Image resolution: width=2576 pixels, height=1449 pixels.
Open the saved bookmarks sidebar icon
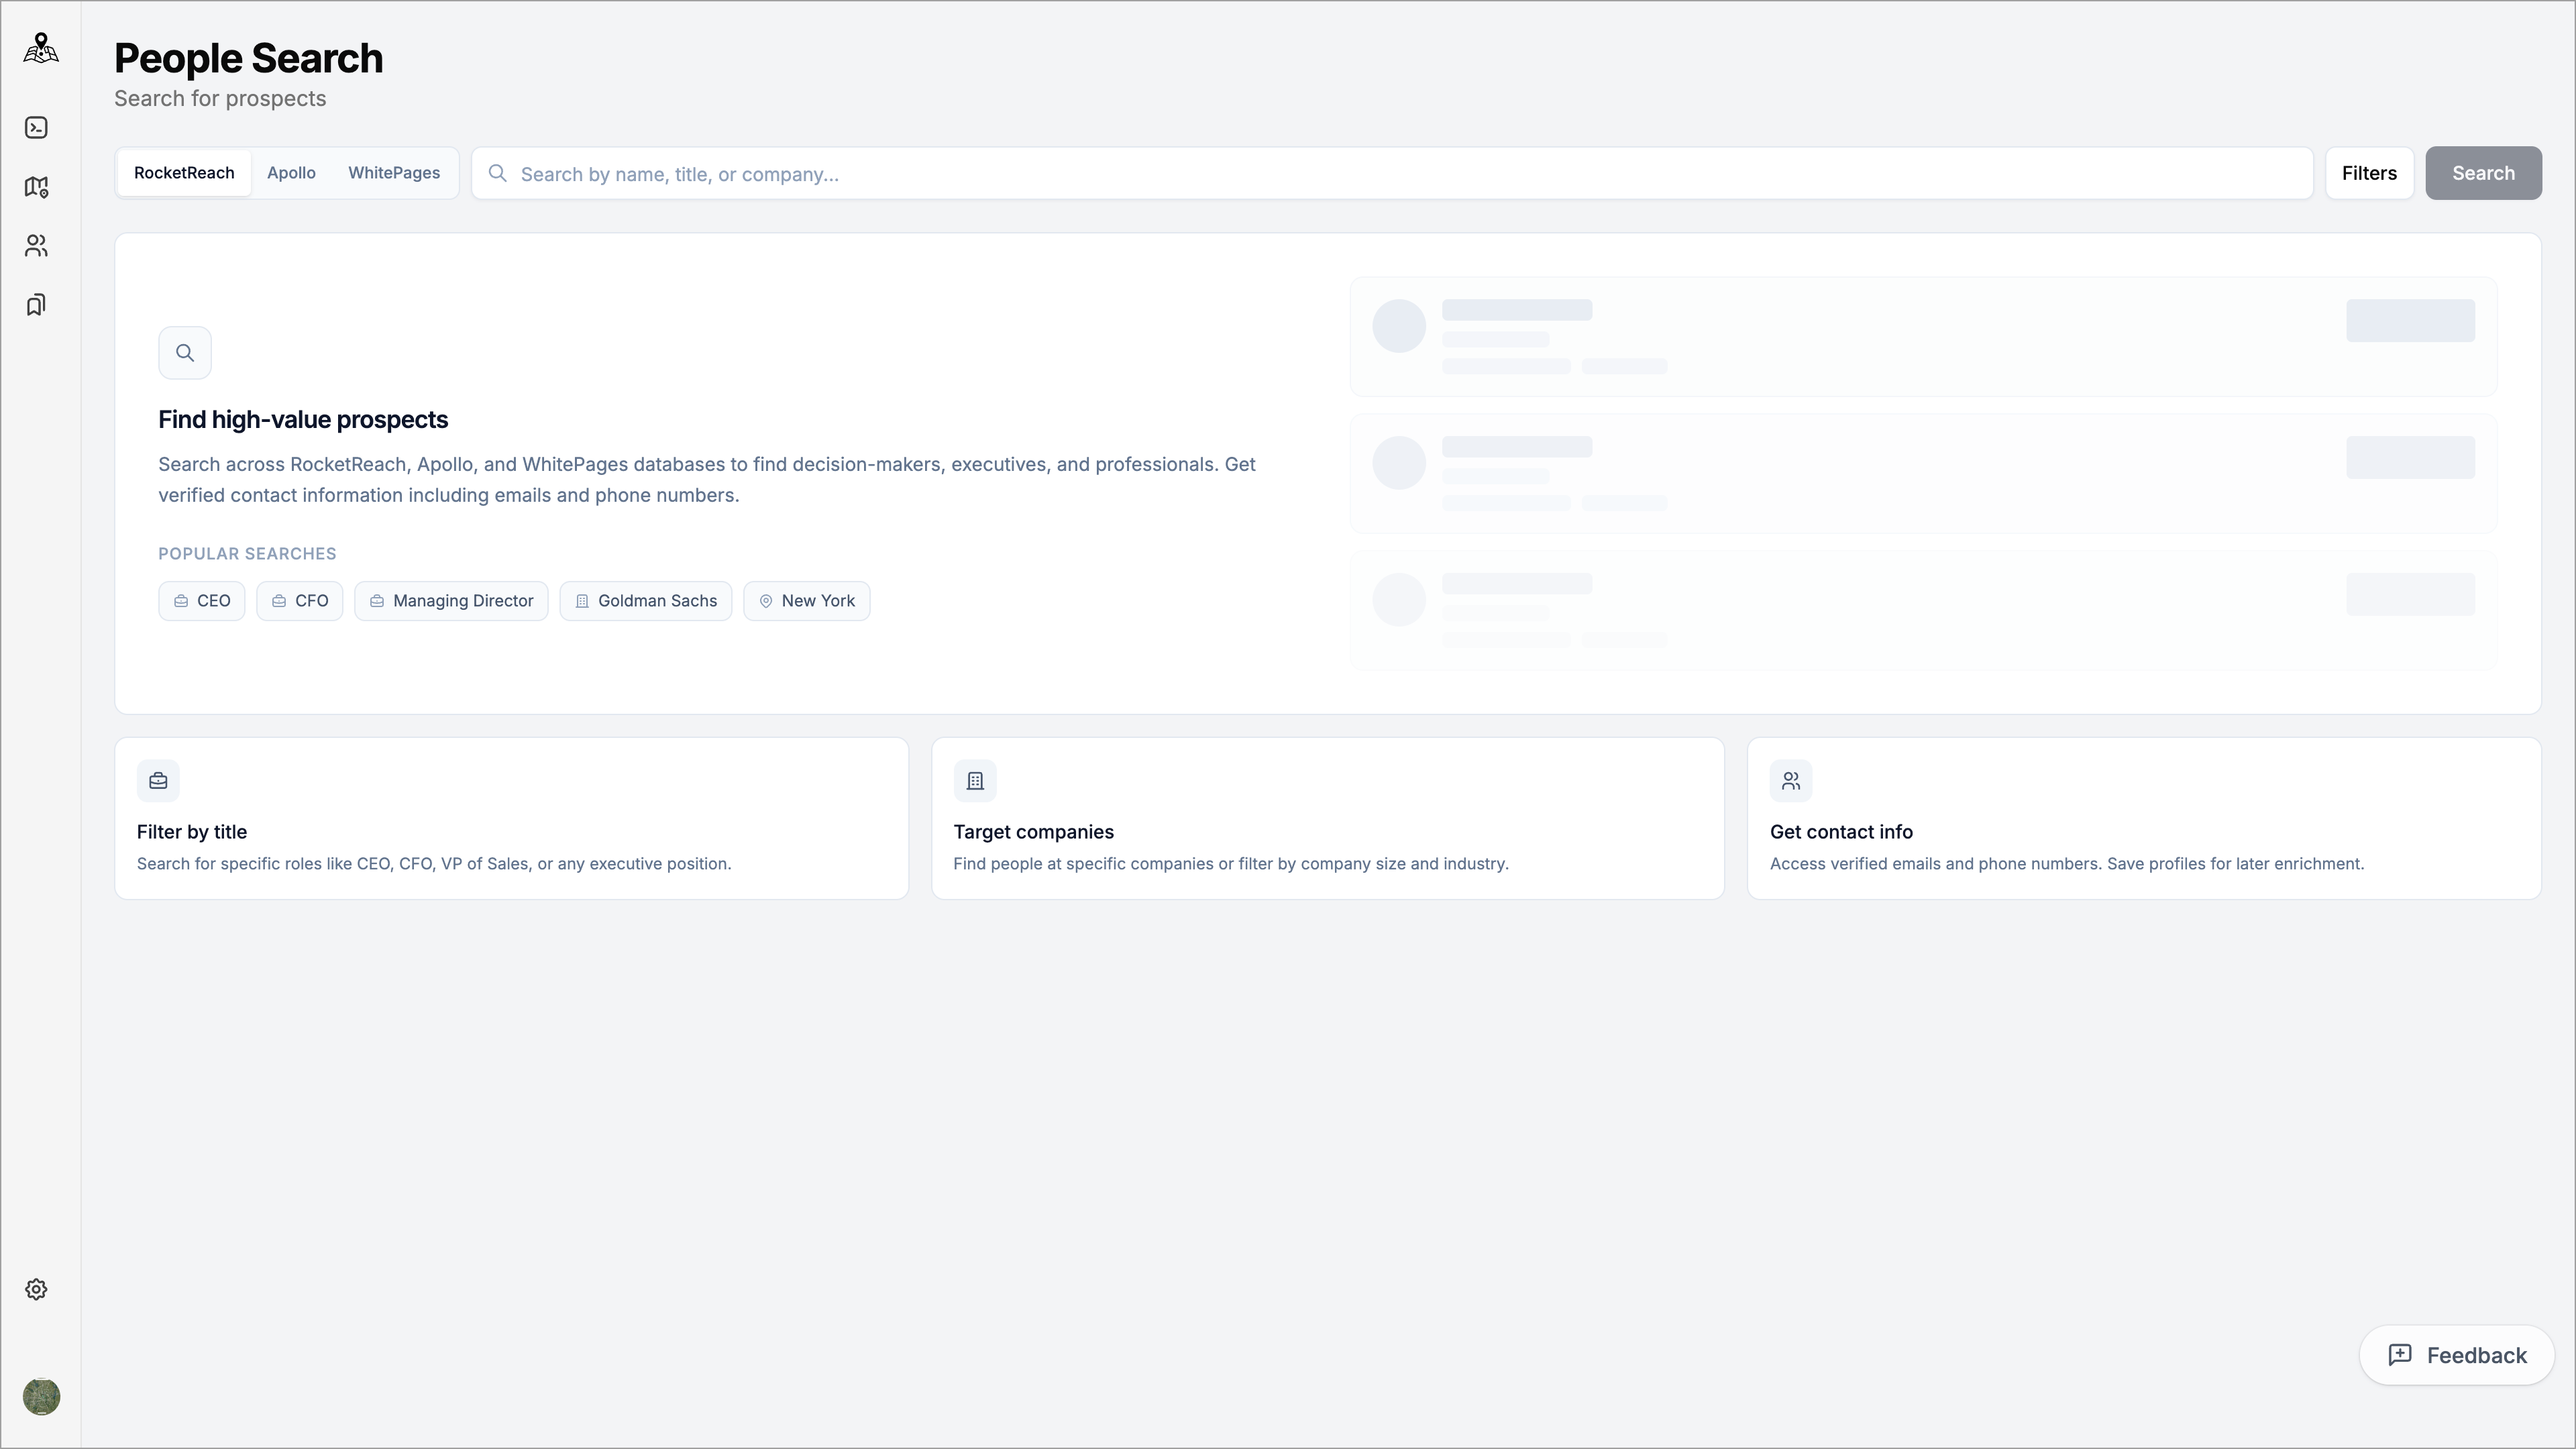pyautogui.click(x=36, y=305)
